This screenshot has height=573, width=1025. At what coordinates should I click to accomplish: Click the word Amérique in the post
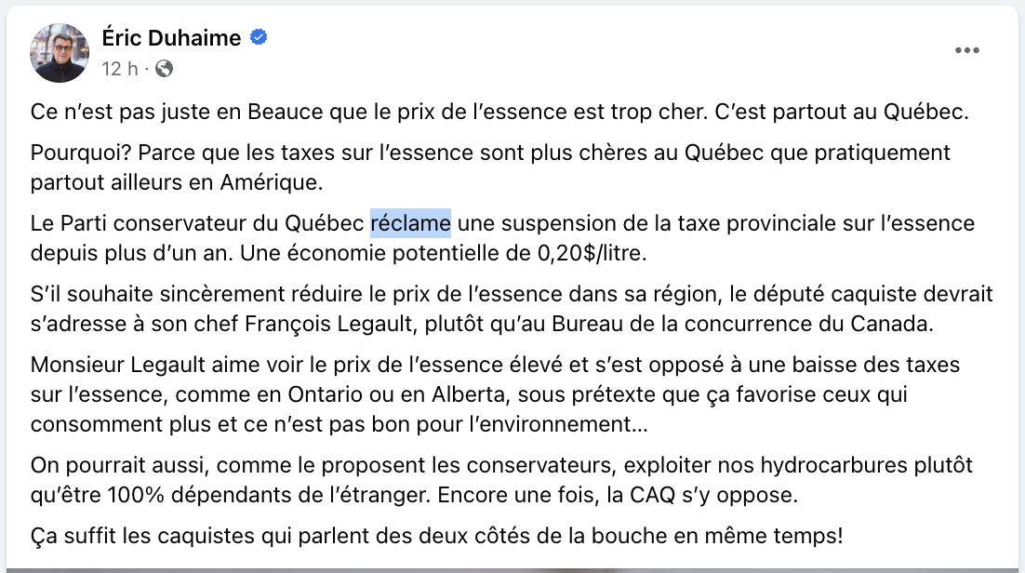(272, 182)
